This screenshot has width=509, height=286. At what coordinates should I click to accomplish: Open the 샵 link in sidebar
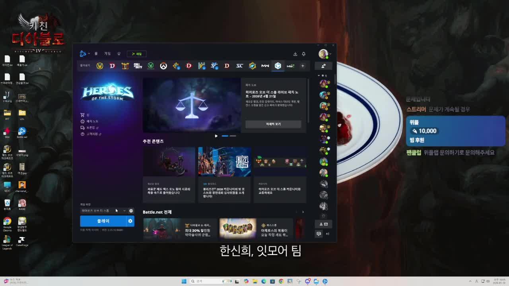pos(85,115)
